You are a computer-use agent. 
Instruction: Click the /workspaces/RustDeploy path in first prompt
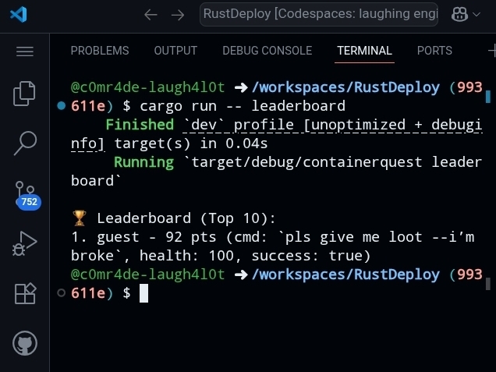[345, 87]
